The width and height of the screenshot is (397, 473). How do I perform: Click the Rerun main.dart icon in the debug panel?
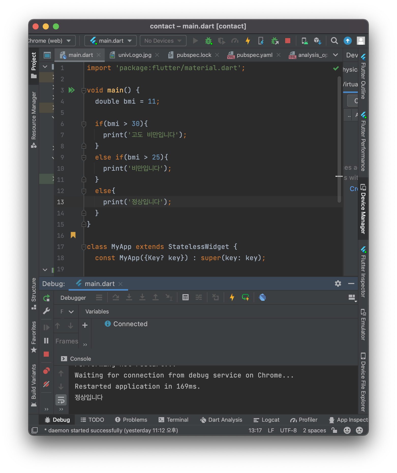click(x=47, y=298)
